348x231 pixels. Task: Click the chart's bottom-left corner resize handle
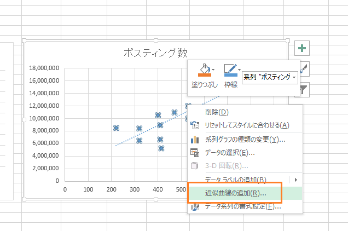pyautogui.click(x=24, y=199)
